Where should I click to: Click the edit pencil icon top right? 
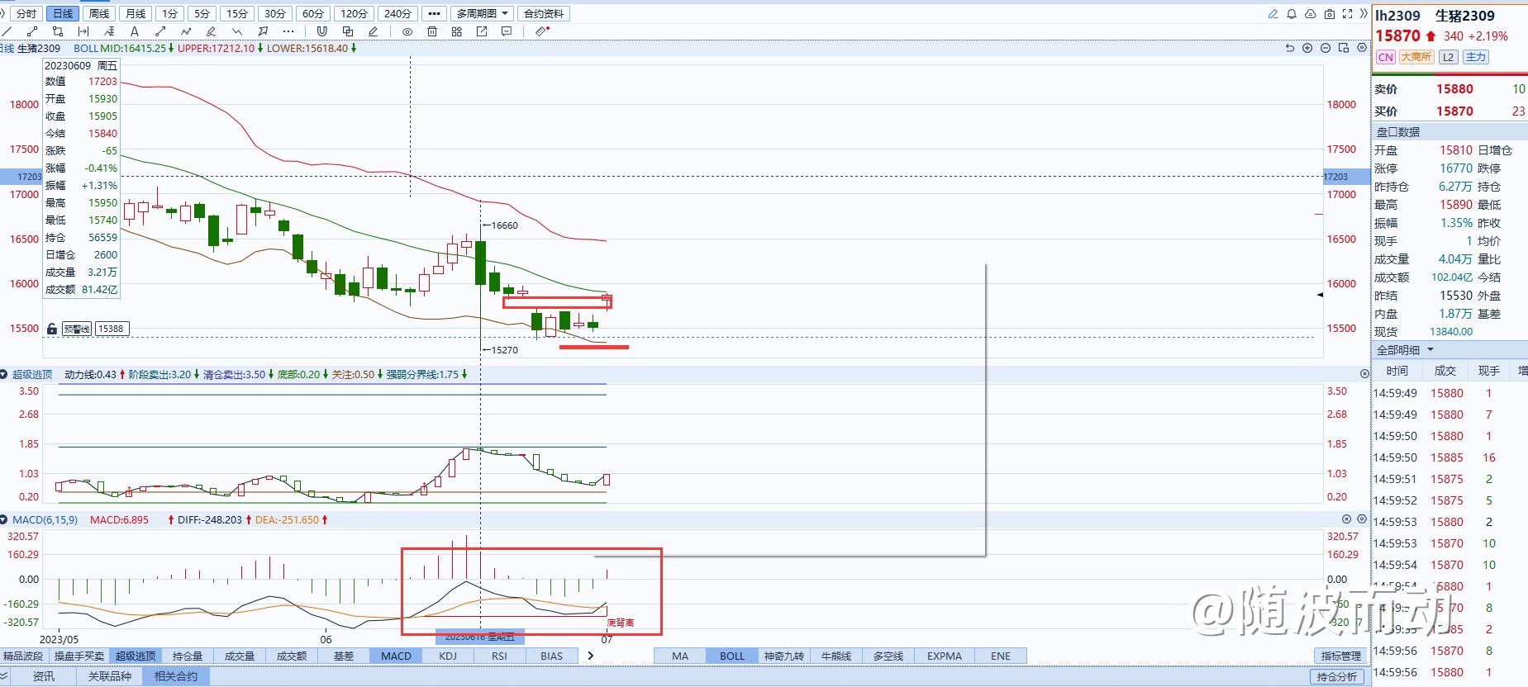click(x=1273, y=14)
